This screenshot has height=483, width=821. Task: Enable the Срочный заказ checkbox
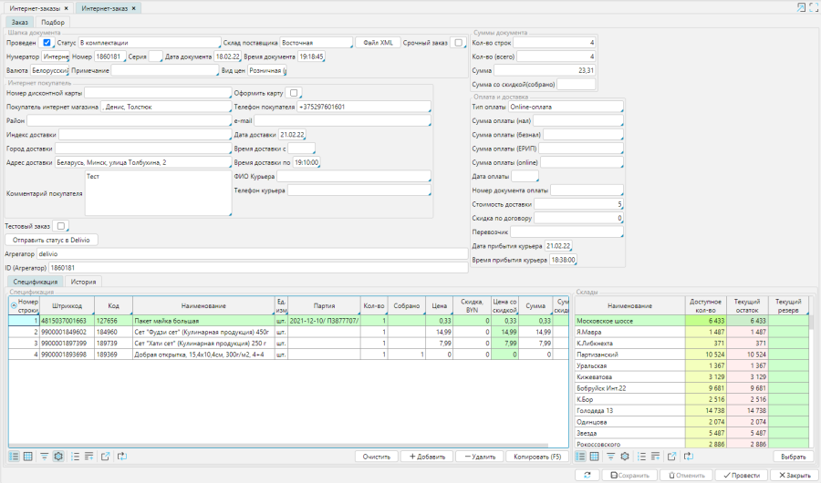tap(458, 43)
